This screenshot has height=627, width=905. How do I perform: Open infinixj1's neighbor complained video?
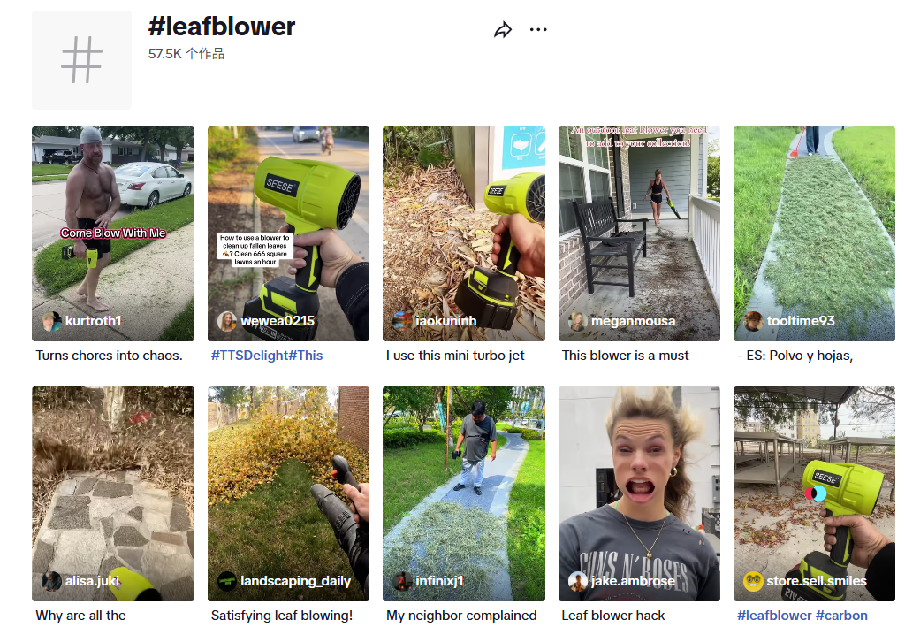pyautogui.click(x=463, y=493)
